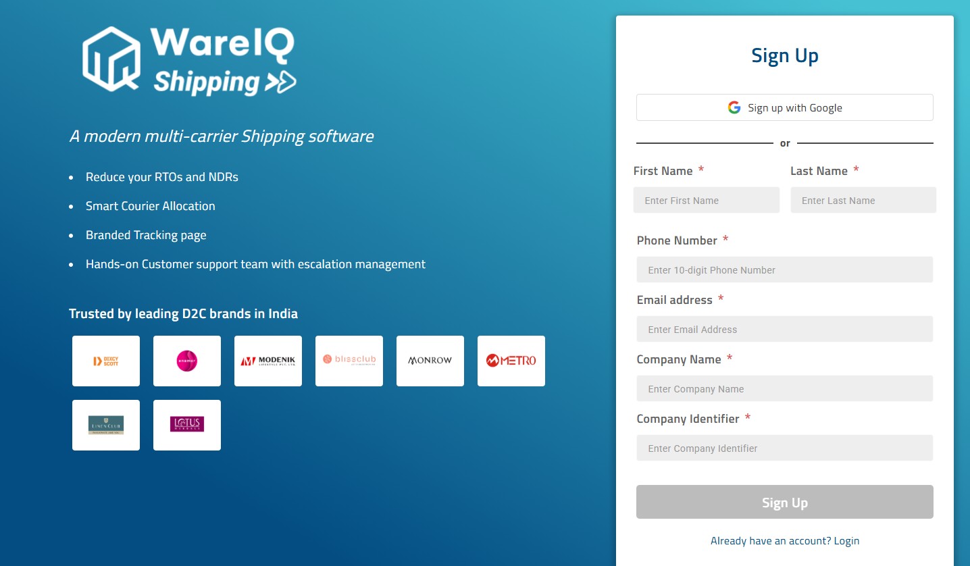Click "A modern multi-carrier Shipping software" tagline
970x566 pixels.
click(x=222, y=136)
